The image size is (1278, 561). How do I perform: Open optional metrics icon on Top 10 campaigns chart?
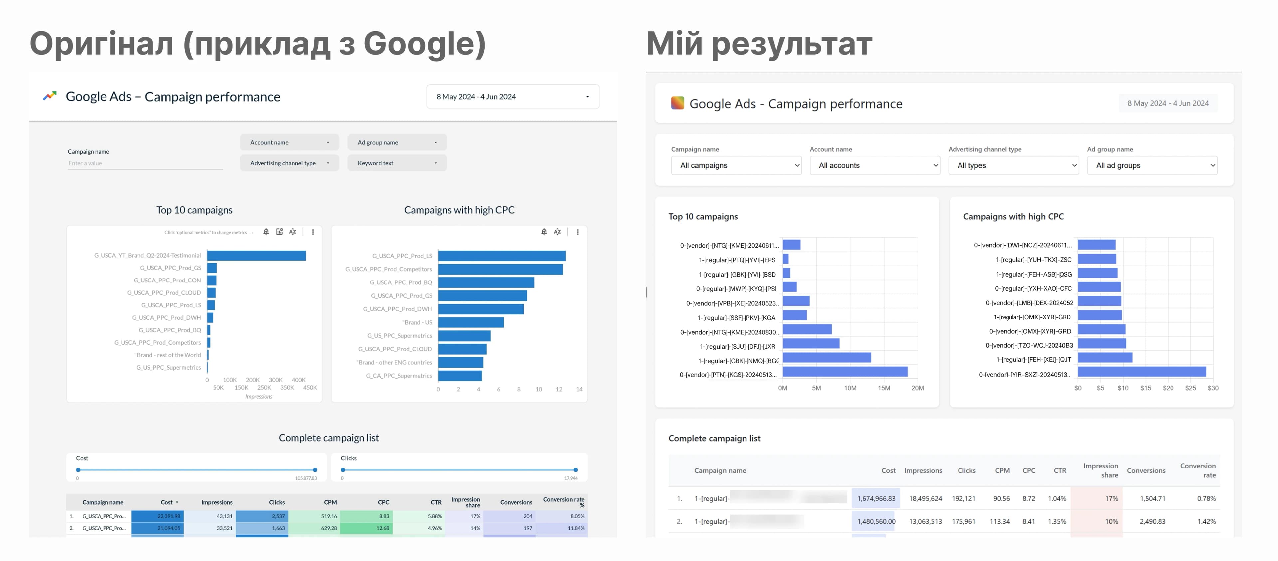coord(279,232)
